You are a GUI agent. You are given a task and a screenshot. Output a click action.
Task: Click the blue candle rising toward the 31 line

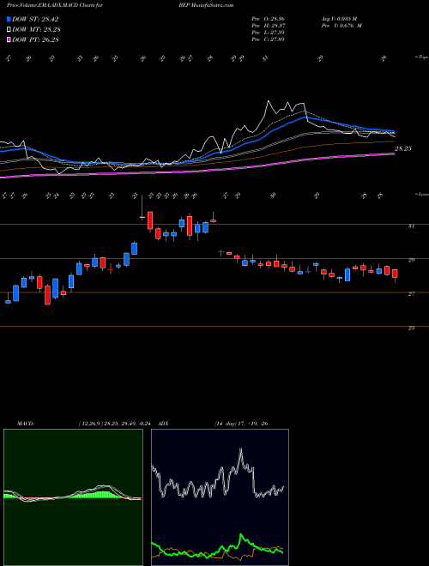click(135, 249)
